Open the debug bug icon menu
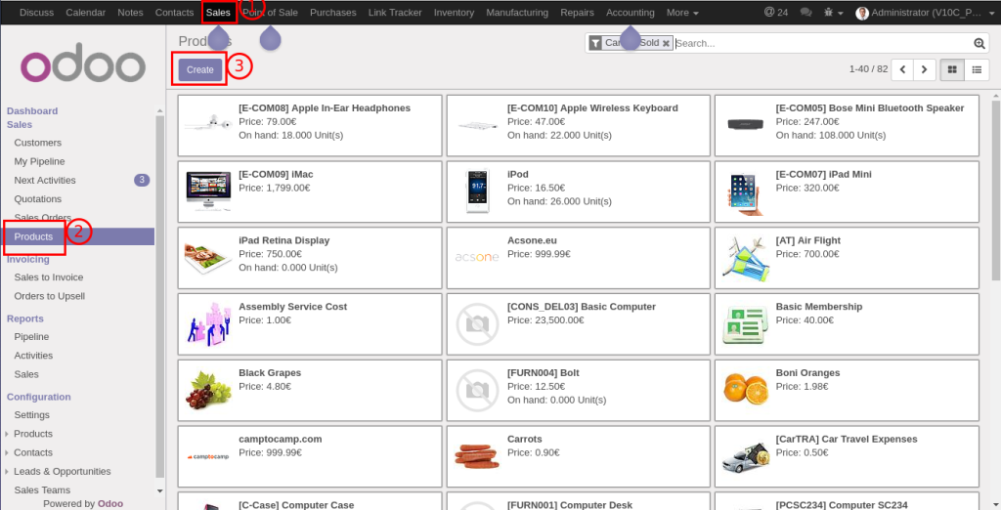The width and height of the screenshot is (1001, 510). [834, 12]
